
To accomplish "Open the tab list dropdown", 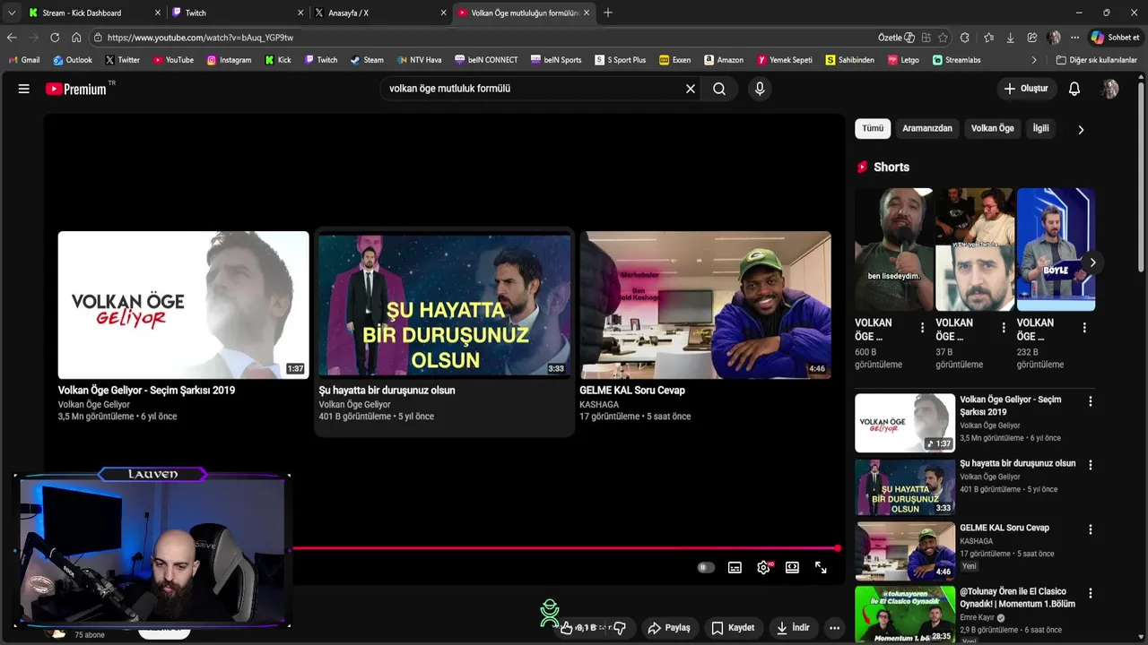I will pyautogui.click(x=11, y=13).
